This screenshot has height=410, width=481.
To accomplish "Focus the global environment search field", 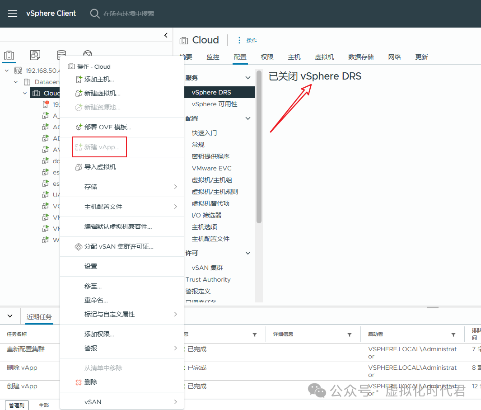I will tap(129, 14).
